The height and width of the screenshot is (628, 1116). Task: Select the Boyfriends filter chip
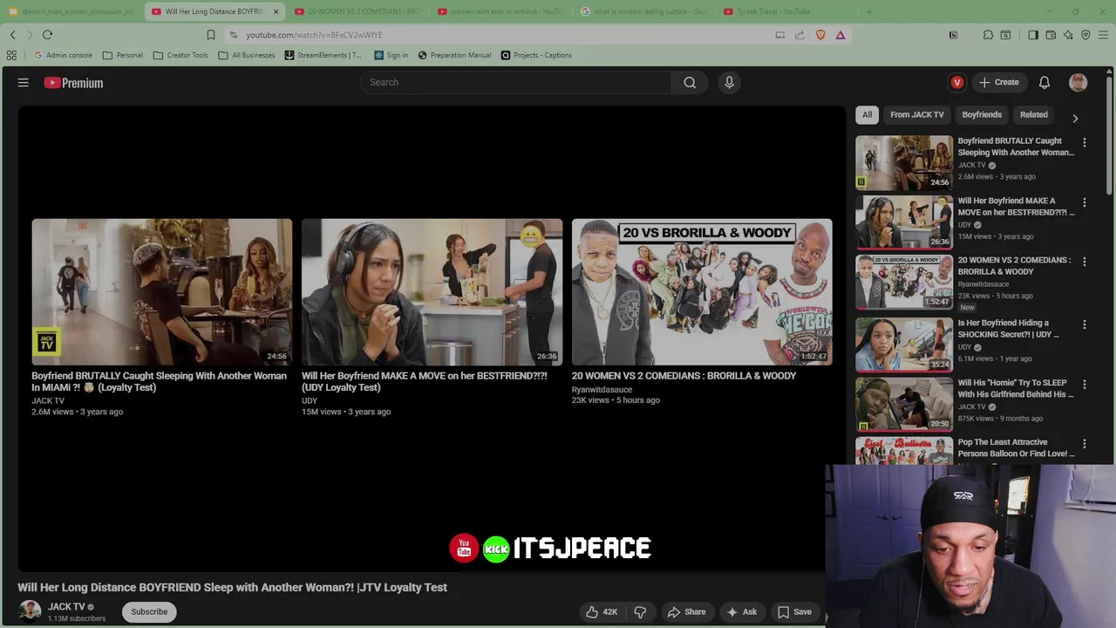point(982,114)
